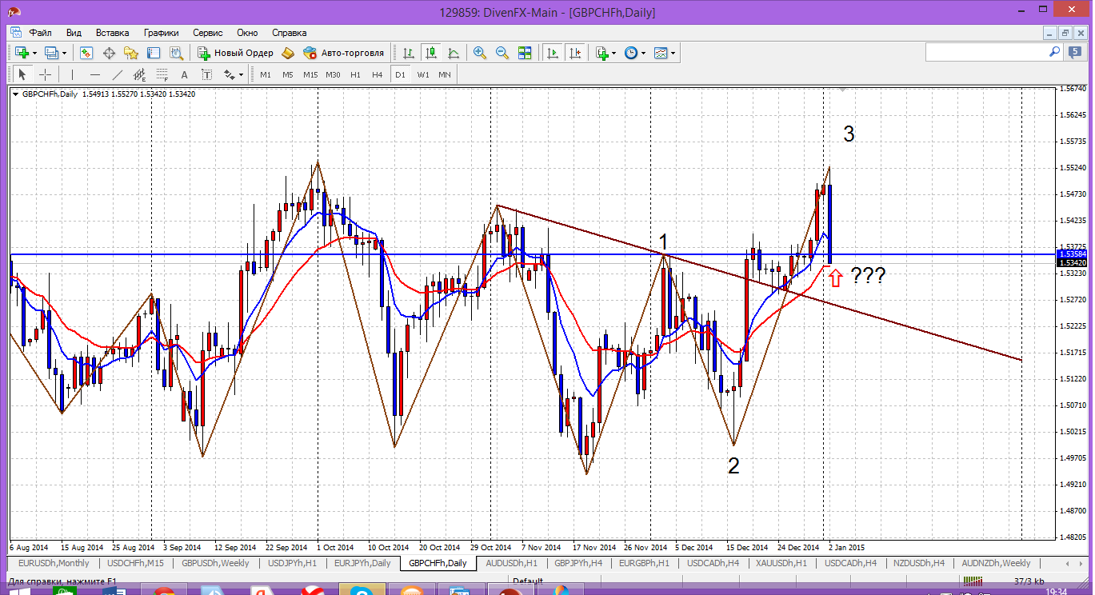This screenshot has height=595, width=1095.
Task: Open the Market Watch window
Action: tap(86, 53)
